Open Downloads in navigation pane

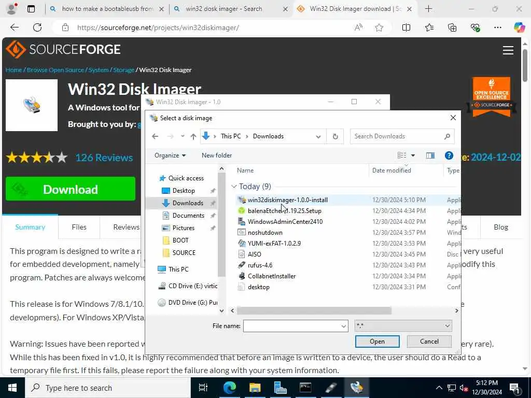pos(188,203)
